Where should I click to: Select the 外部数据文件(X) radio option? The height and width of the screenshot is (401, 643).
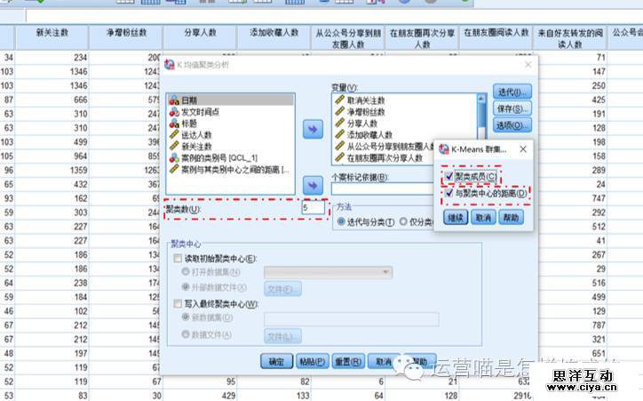pos(186,287)
